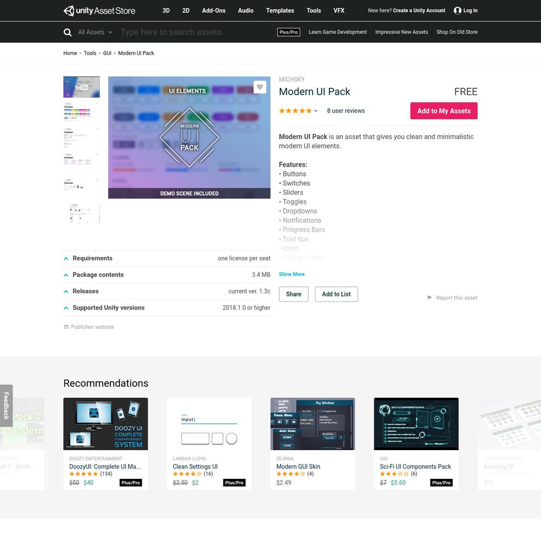Open Clean Settings UI card image

209,424
